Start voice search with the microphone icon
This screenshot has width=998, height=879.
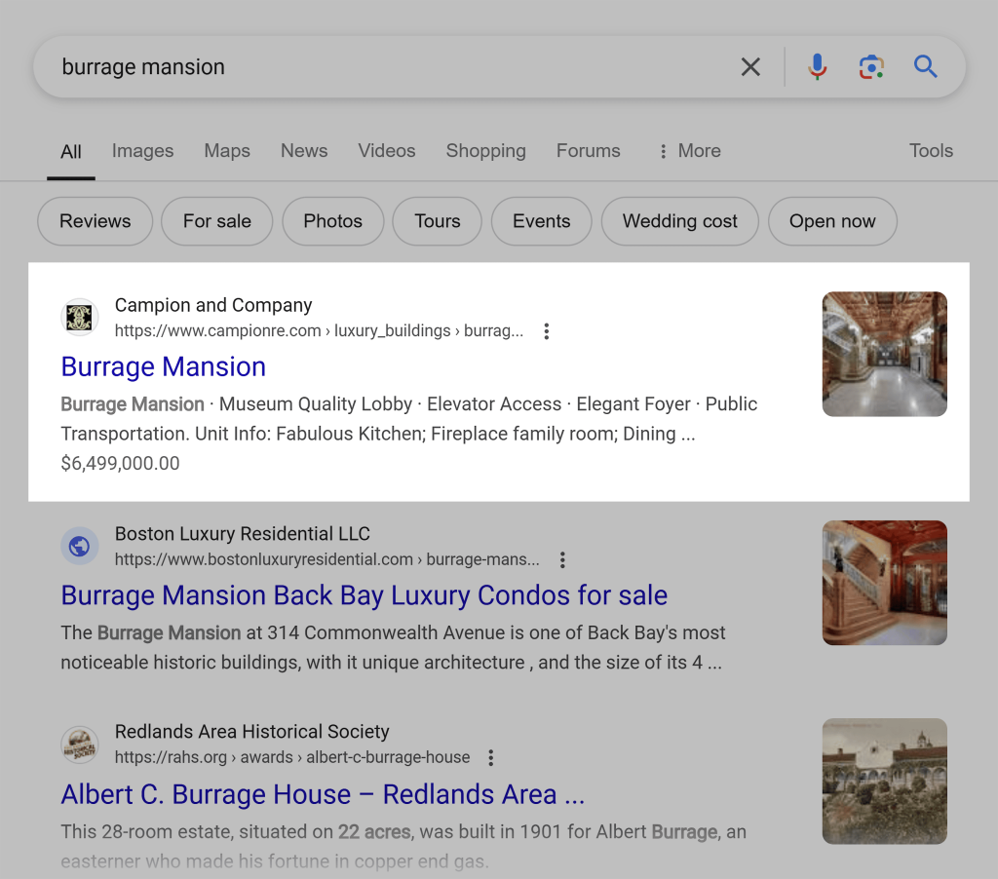[x=818, y=67]
